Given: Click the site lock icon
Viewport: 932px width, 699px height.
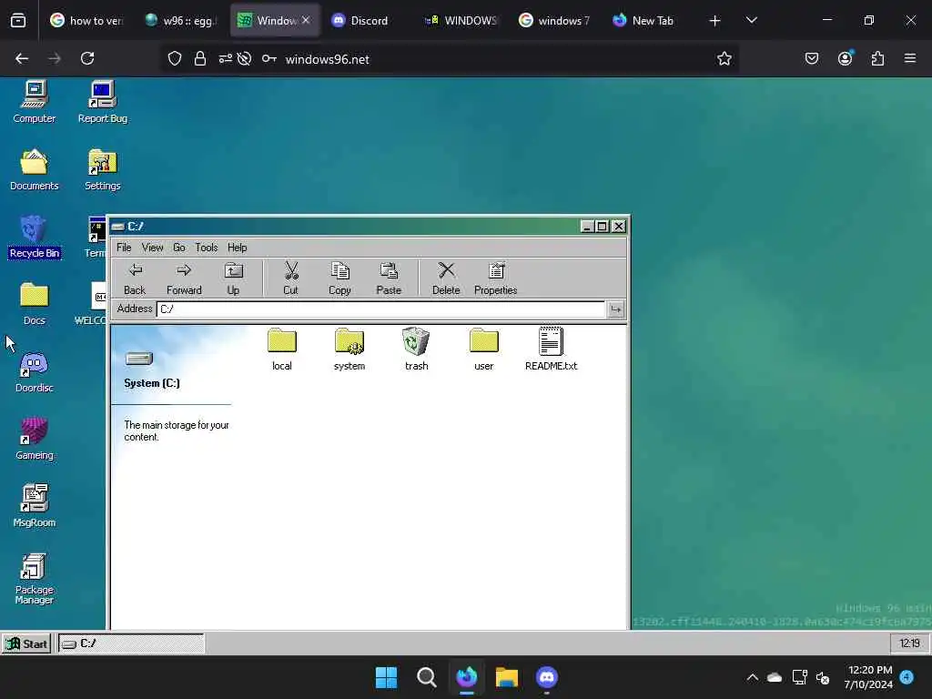Looking at the screenshot, I should pyautogui.click(x=200, y=58).
